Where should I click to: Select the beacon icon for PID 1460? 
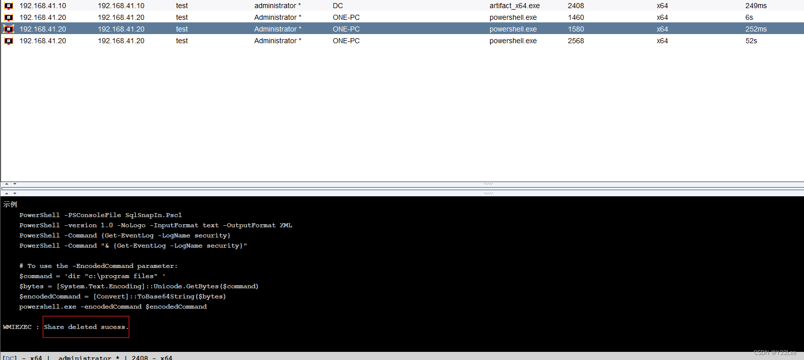pos(9,17)
